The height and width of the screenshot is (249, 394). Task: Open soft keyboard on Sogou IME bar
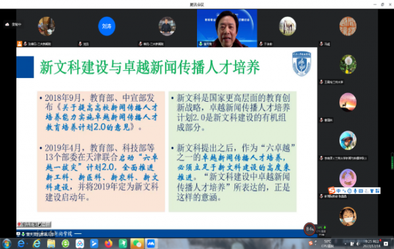[361, 191]
